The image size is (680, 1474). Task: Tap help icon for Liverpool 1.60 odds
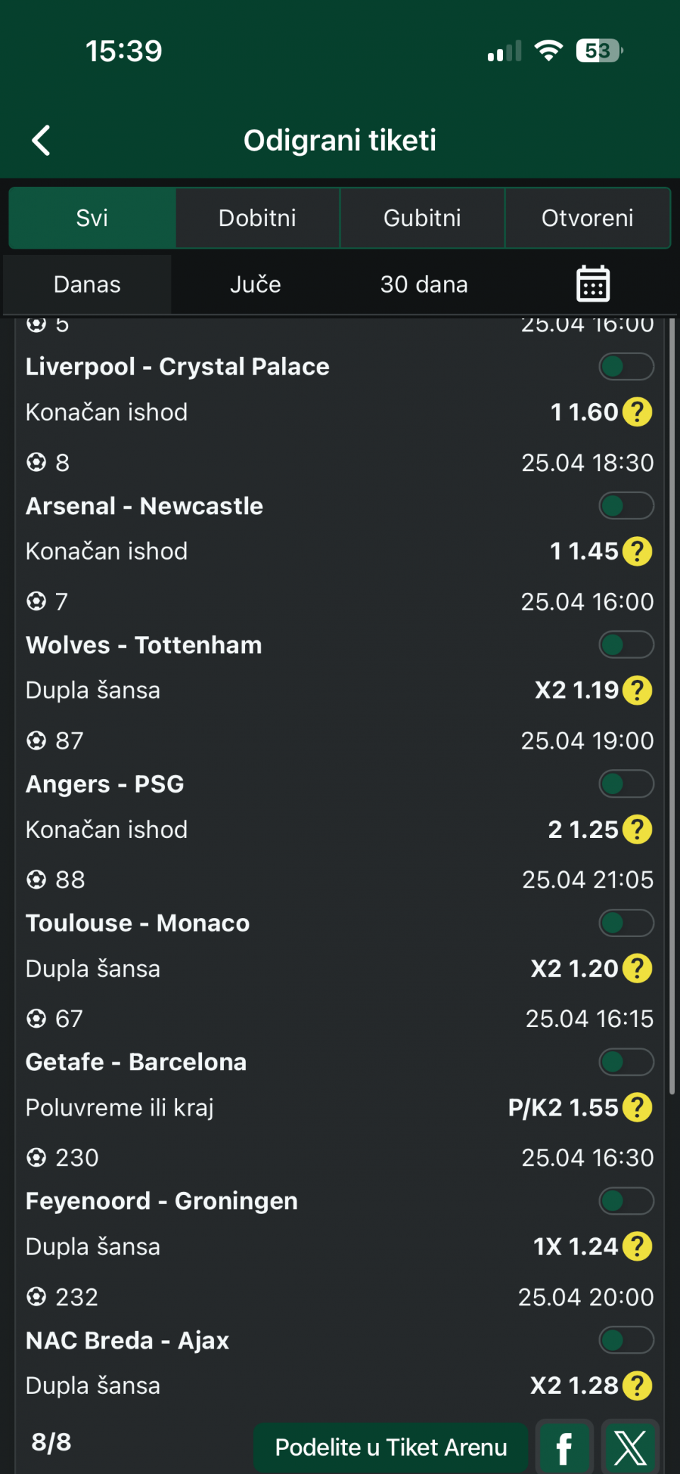(x=637, y=412)
